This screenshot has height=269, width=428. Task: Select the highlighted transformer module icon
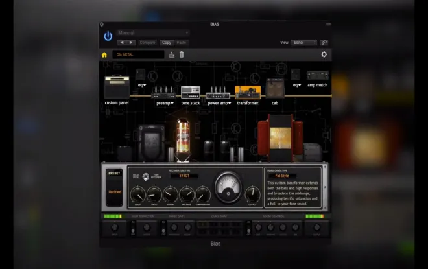(248, 92)
